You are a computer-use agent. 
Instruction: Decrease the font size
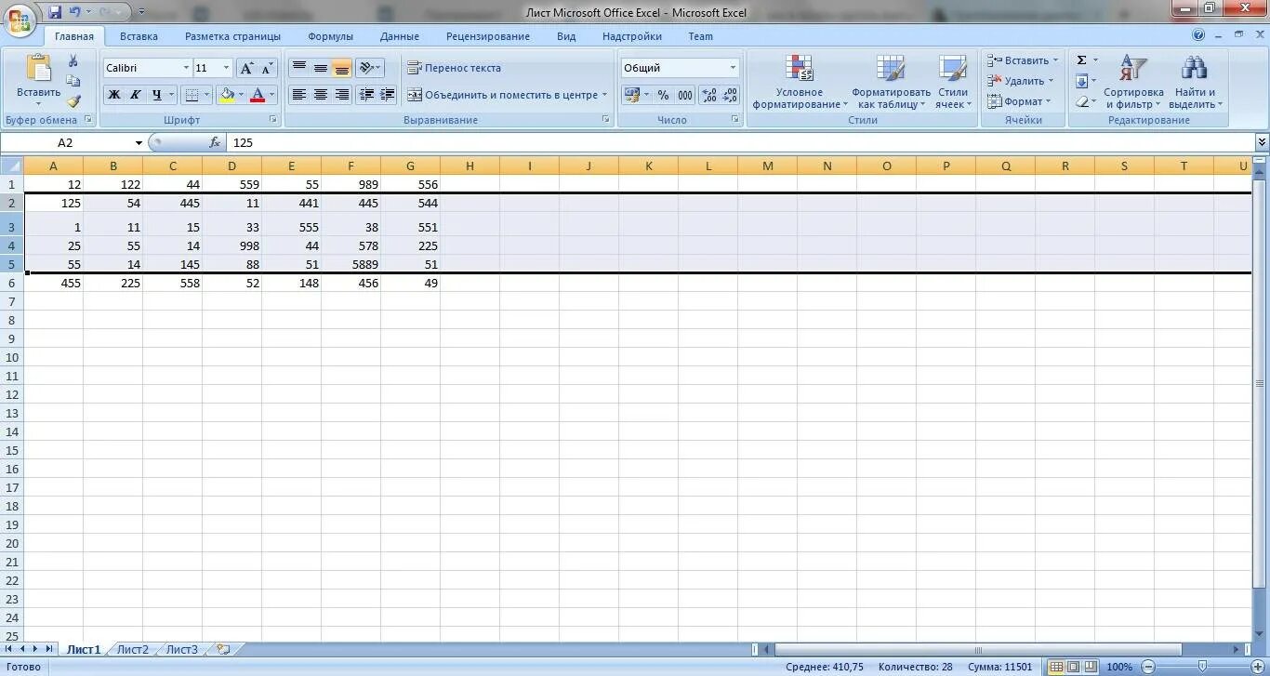click(267, 68)
